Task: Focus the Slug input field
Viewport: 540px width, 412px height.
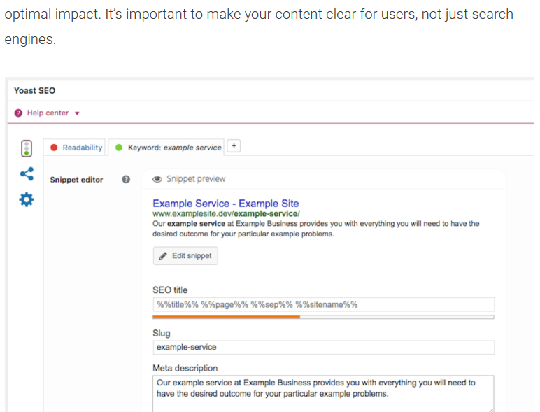Action: (x=324, y=347)
